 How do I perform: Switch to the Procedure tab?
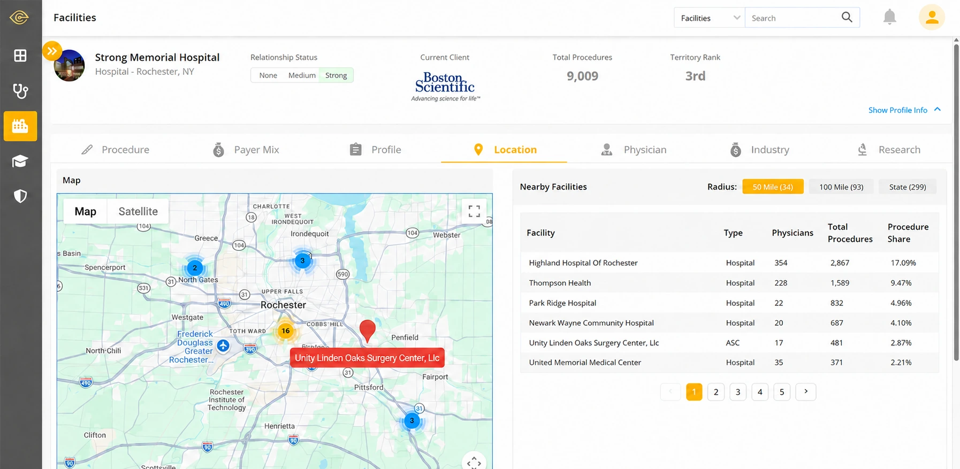tap(115, 150)
